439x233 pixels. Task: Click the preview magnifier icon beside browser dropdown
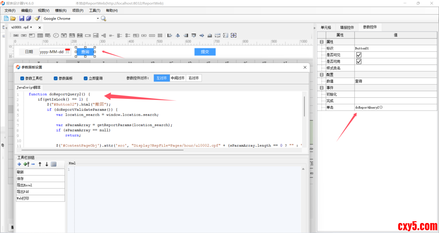pyautogui.click(x=104, y=18)
